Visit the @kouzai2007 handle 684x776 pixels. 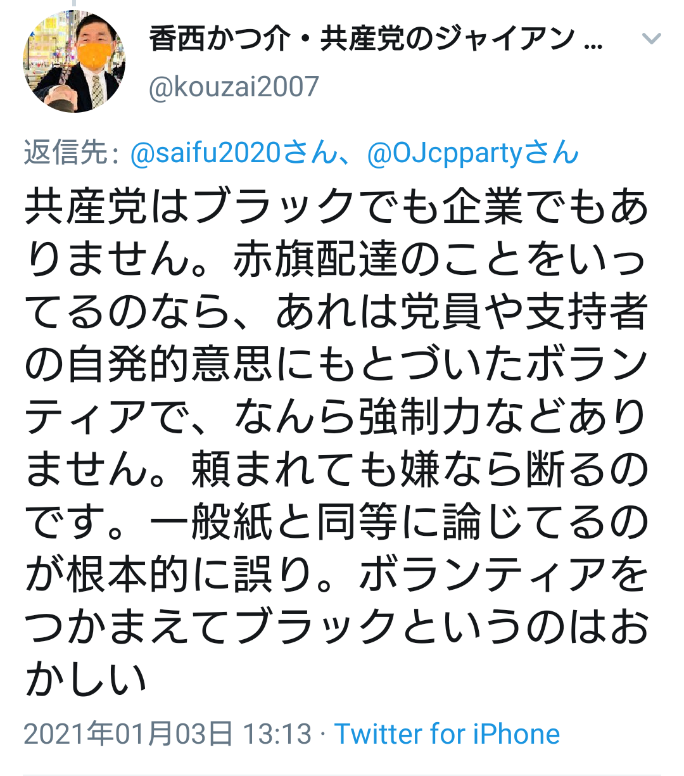[234, 87]
